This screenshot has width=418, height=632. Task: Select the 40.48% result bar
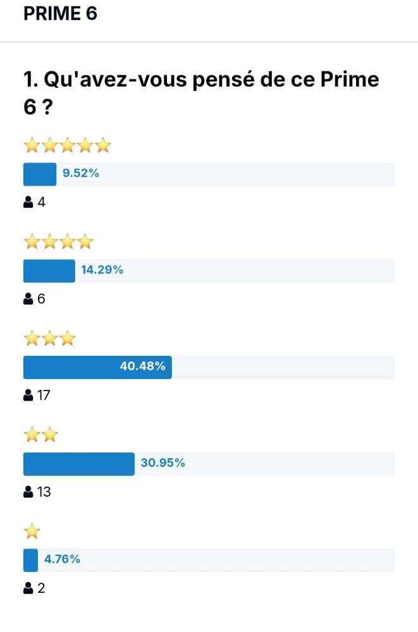tap(209, 367)
